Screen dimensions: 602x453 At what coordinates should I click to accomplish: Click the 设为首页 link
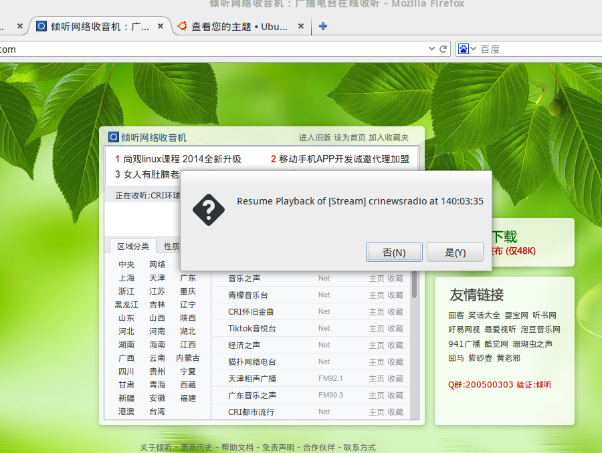click(x=350, y=138)
